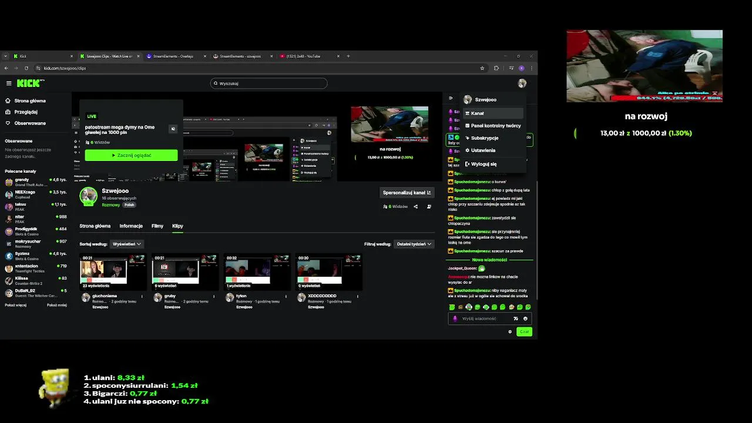Click the Szwejooo channel avatar with LIVE badge
This screenshot has width=752, height=423.
(88, 196)
